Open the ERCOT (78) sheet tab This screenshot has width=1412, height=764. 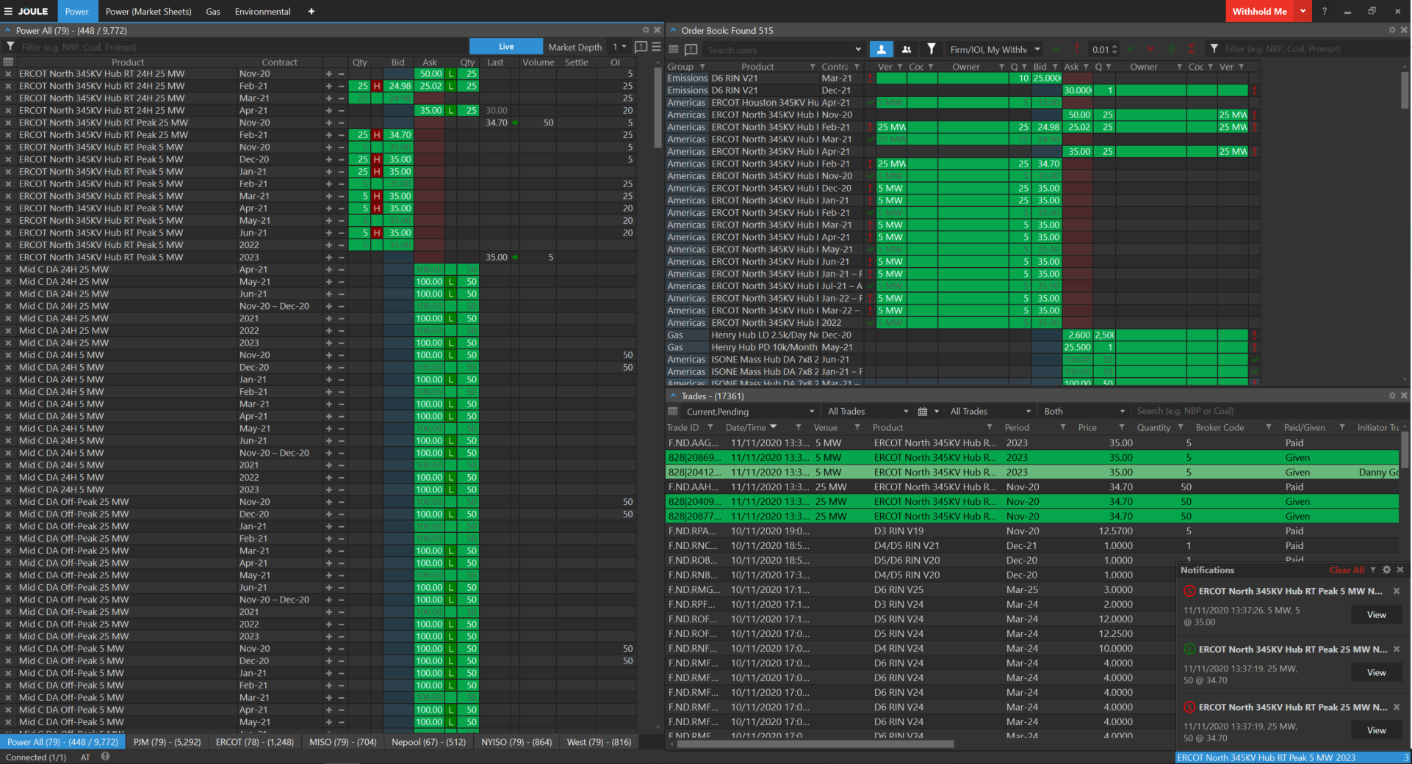pyautogui.click(x=255, y=742)
